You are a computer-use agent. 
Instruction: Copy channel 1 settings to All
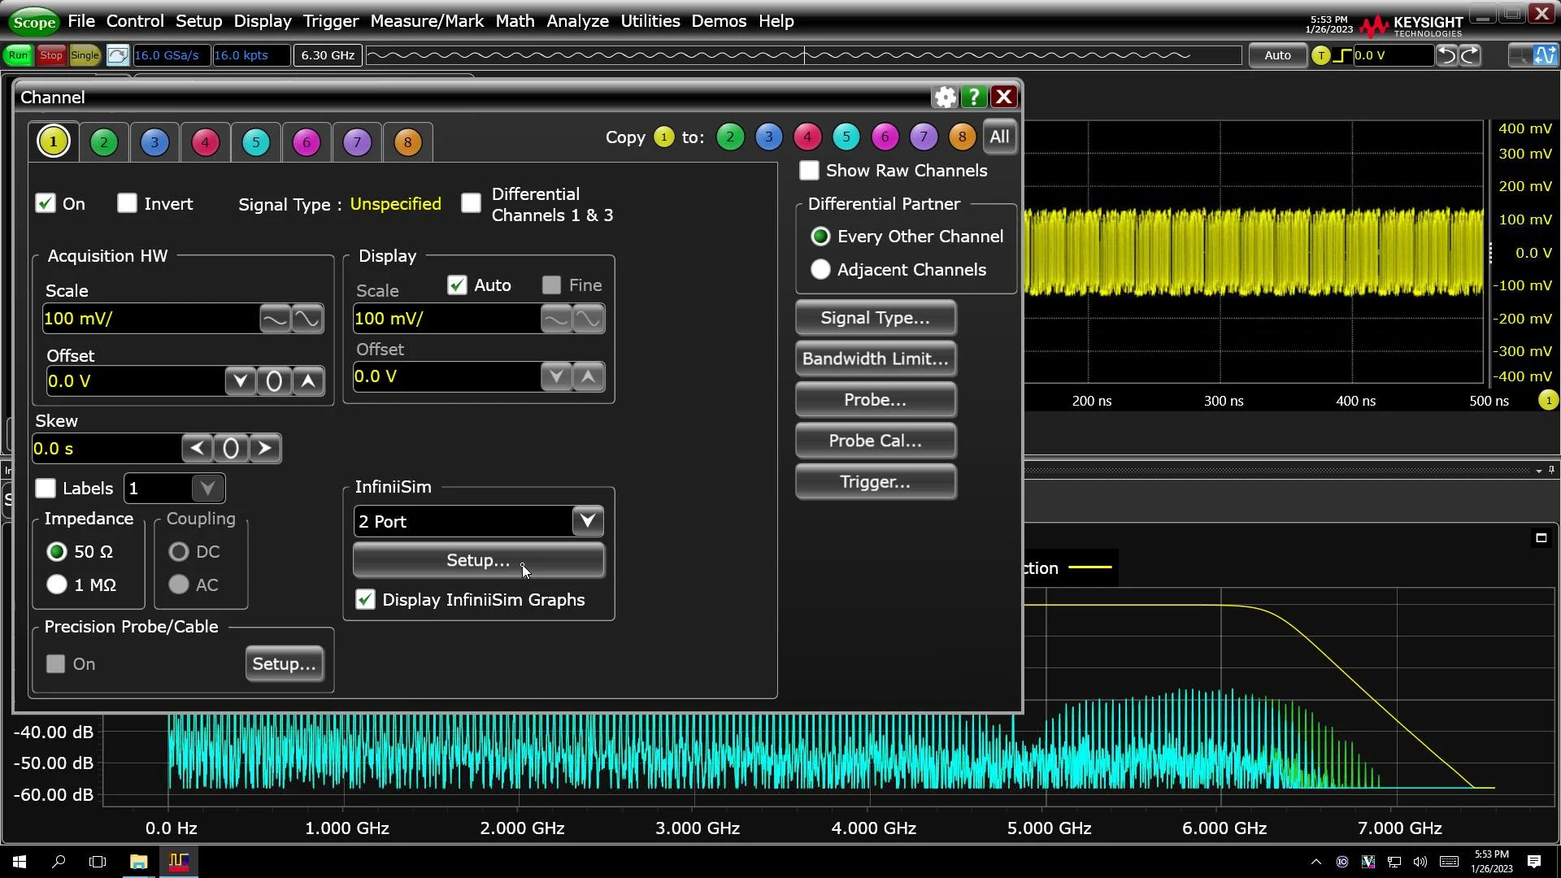pos(999,137)
